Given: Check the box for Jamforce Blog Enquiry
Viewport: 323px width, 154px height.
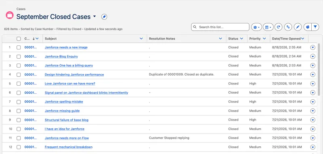Looking at the screenshot, I should tap(19, 56).
